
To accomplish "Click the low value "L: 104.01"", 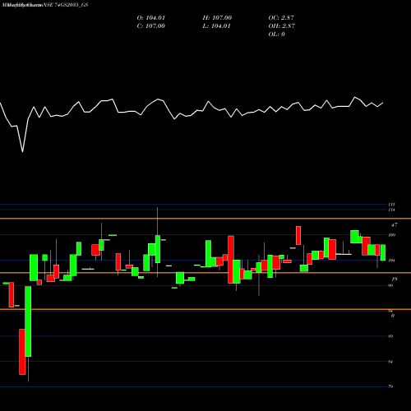I will pos(217,26).
